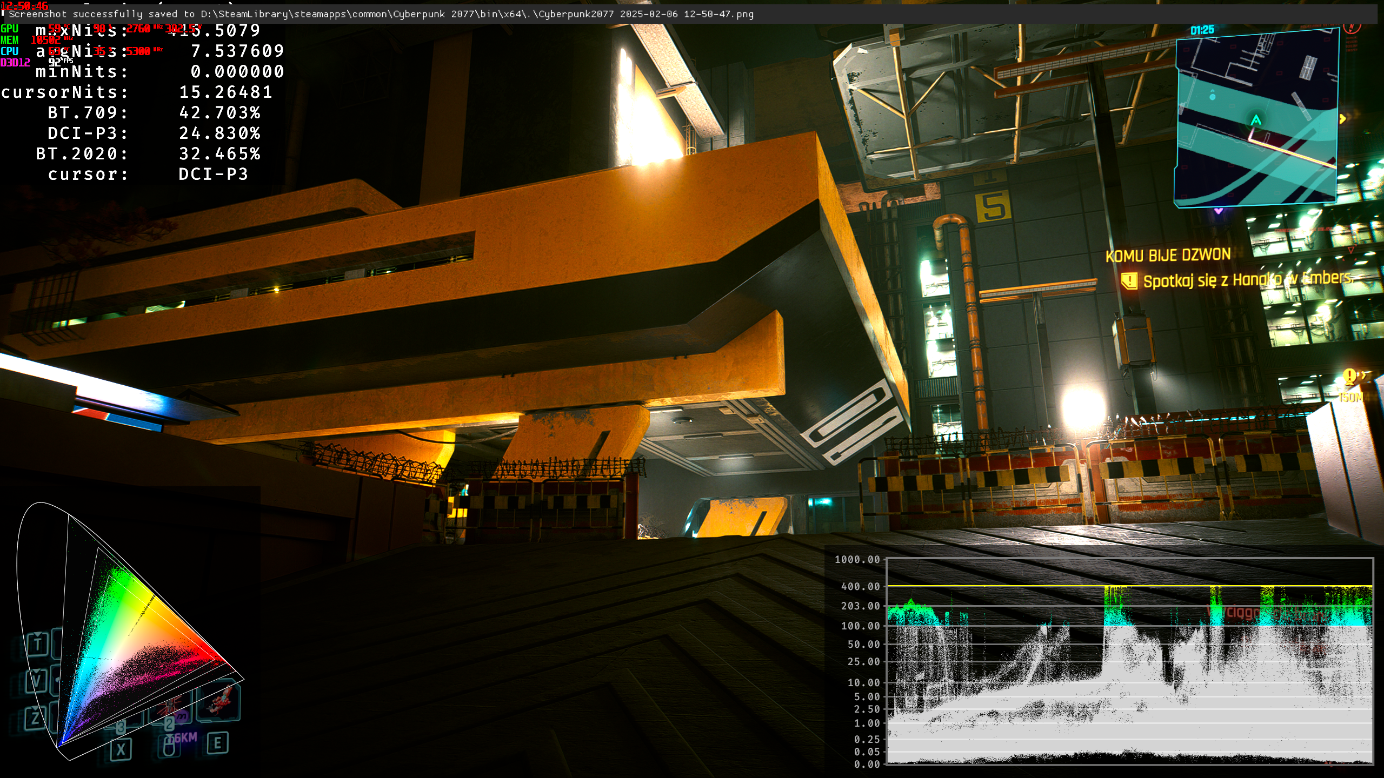Click the purple marker below the minimap
Viewport: 1384px width, 778px height.
1219,211
